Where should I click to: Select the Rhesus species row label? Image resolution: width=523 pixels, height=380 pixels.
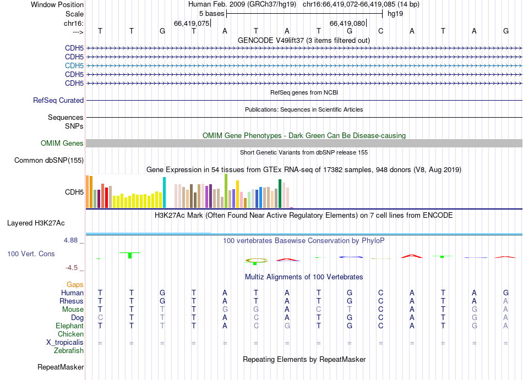72,301
